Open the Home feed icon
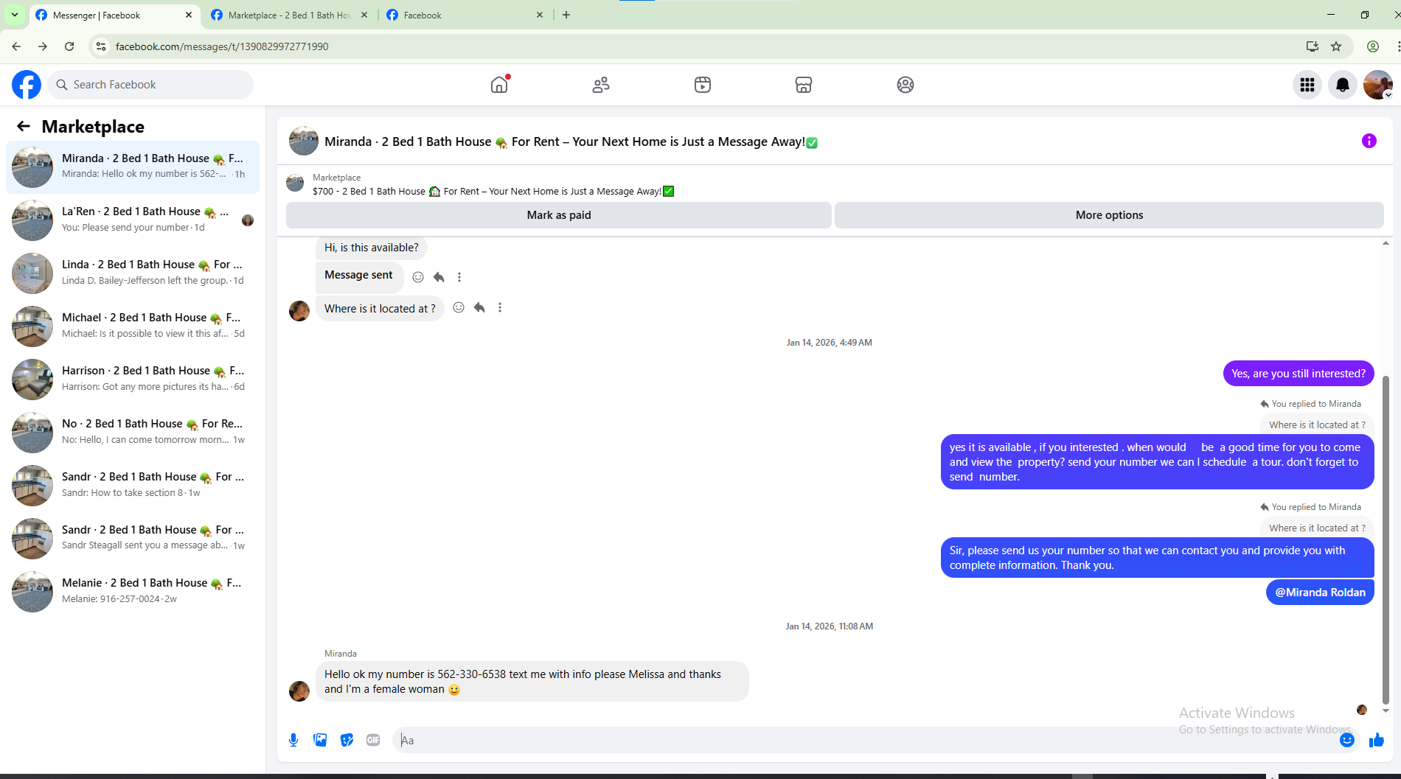 tap(499, 85)
